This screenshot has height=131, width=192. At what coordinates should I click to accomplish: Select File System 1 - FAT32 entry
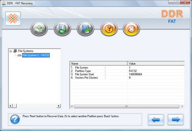click(36, 55)
